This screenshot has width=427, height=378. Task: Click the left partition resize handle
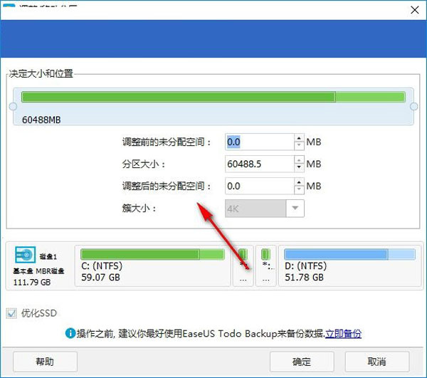[x=13, y=107]
